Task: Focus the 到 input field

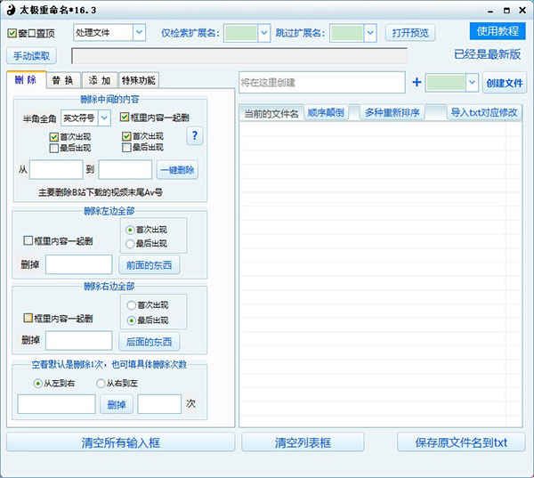Action: (x=125, y=170)
